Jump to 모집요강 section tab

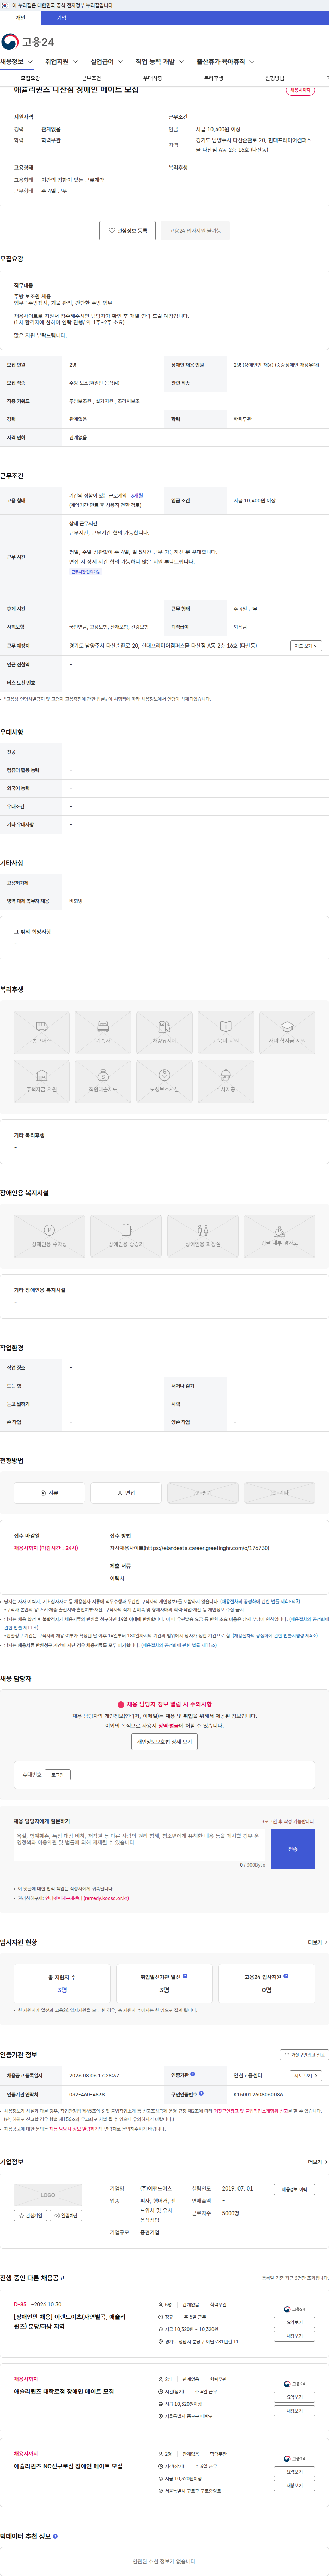pos(30,78)
